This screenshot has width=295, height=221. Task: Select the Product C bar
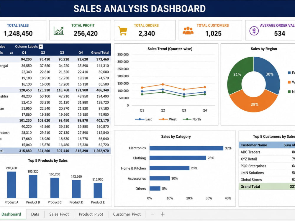[x=55, y=188]
